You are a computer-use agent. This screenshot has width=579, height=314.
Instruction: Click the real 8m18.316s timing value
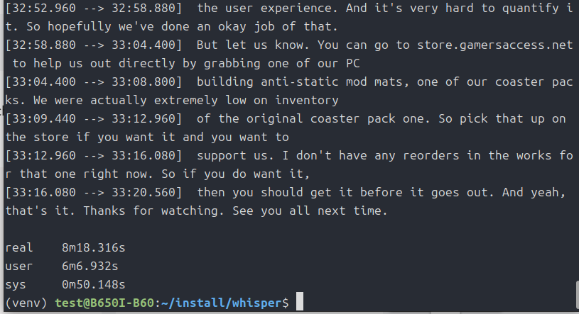click(90, 247)
